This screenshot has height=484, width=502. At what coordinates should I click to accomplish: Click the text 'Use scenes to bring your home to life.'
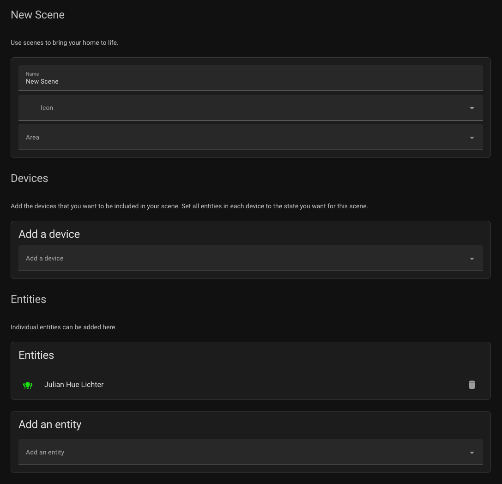pos(64,42)
